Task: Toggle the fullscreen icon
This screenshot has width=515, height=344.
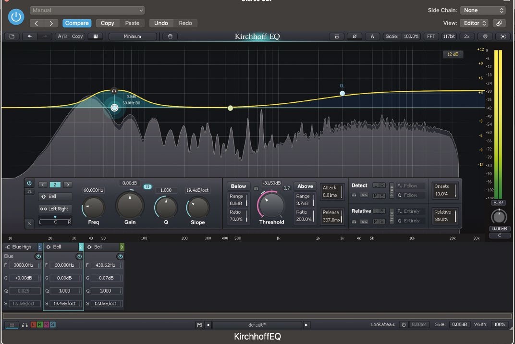Action: coord(503,37)
